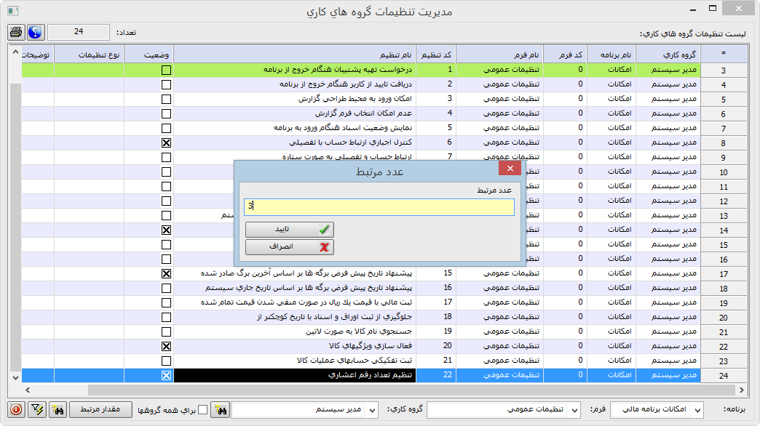
Task: Click the عدد مرتبط input field
Action: coord(379,206)
